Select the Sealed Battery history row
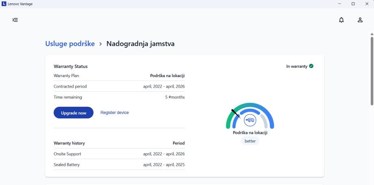The image size is (374, 185). click(x=119, y=164)
